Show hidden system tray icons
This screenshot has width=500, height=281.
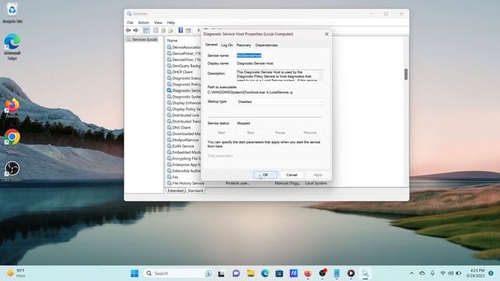[412, 273]
